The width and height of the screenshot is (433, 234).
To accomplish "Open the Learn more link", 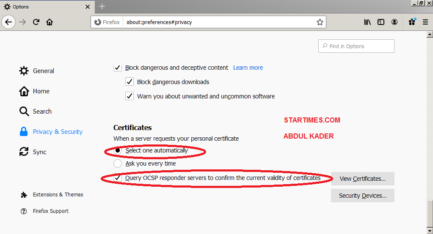I will pyautogui.click(x=248, y=68).
